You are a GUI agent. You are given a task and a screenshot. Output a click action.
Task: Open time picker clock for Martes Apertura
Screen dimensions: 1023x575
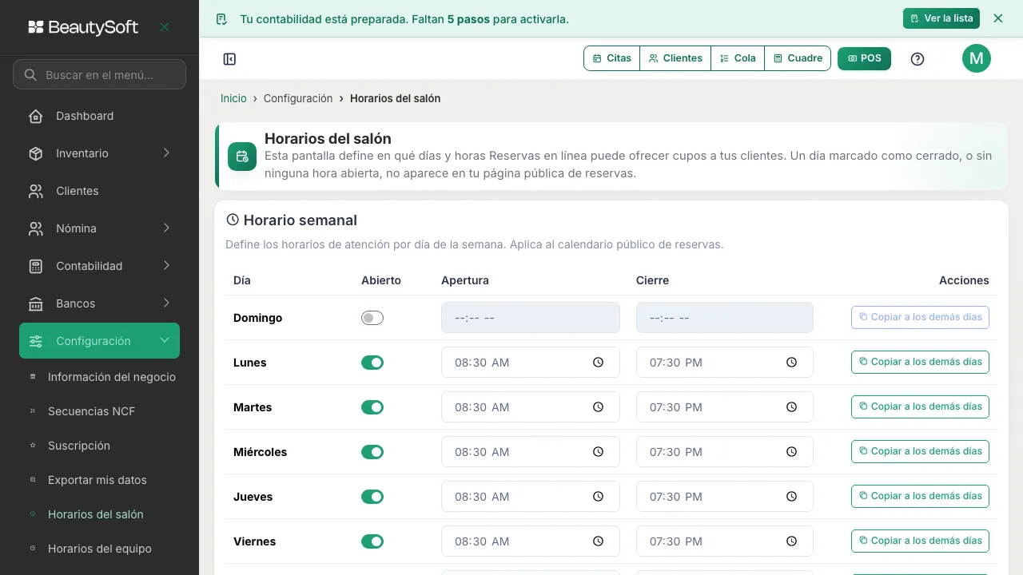tap(598, 407)
